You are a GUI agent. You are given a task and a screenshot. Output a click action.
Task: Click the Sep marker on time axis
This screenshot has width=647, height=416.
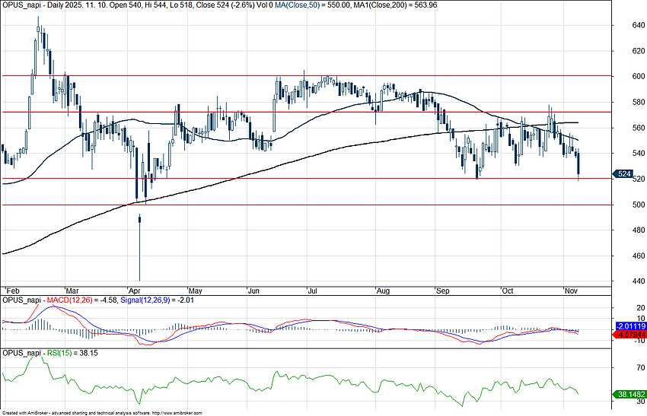point(442,291)
